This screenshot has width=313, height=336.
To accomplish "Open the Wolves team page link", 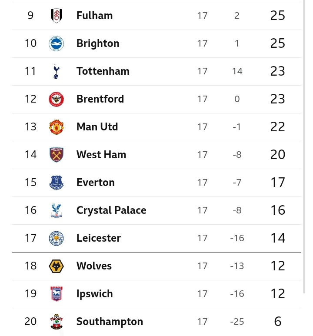I will [x=94, y=266].
